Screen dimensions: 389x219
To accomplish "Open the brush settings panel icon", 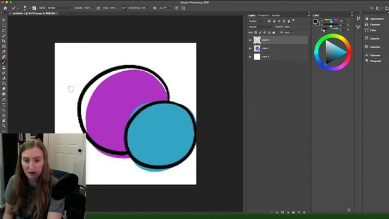I will point(34,8).
